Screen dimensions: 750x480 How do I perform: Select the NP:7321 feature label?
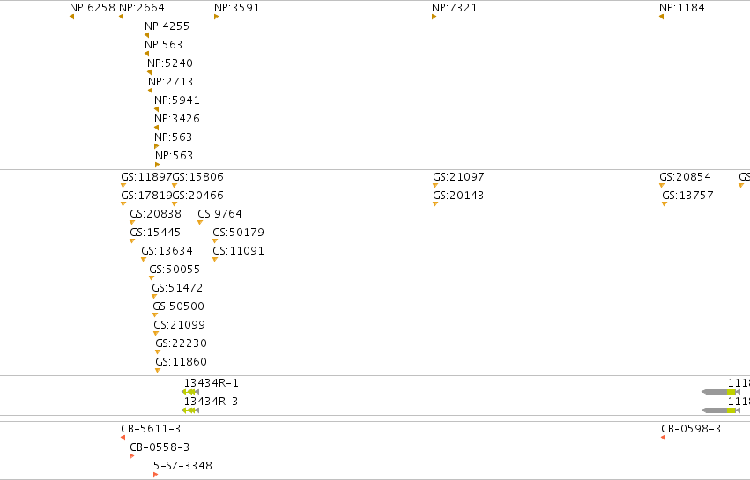[455, 8]
